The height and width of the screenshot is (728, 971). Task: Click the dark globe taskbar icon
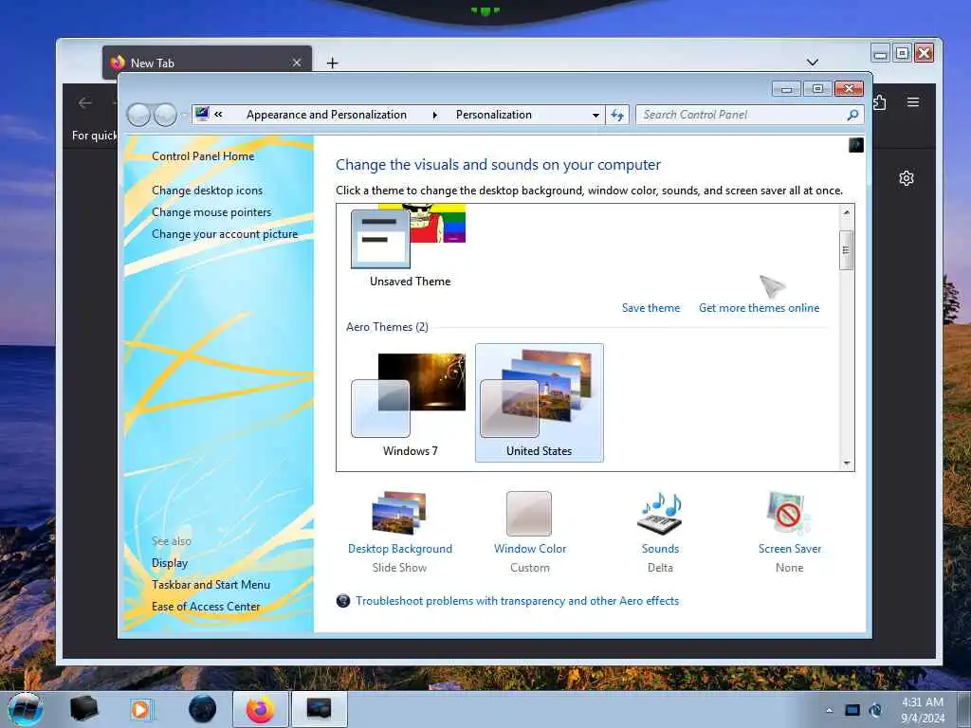203,709
